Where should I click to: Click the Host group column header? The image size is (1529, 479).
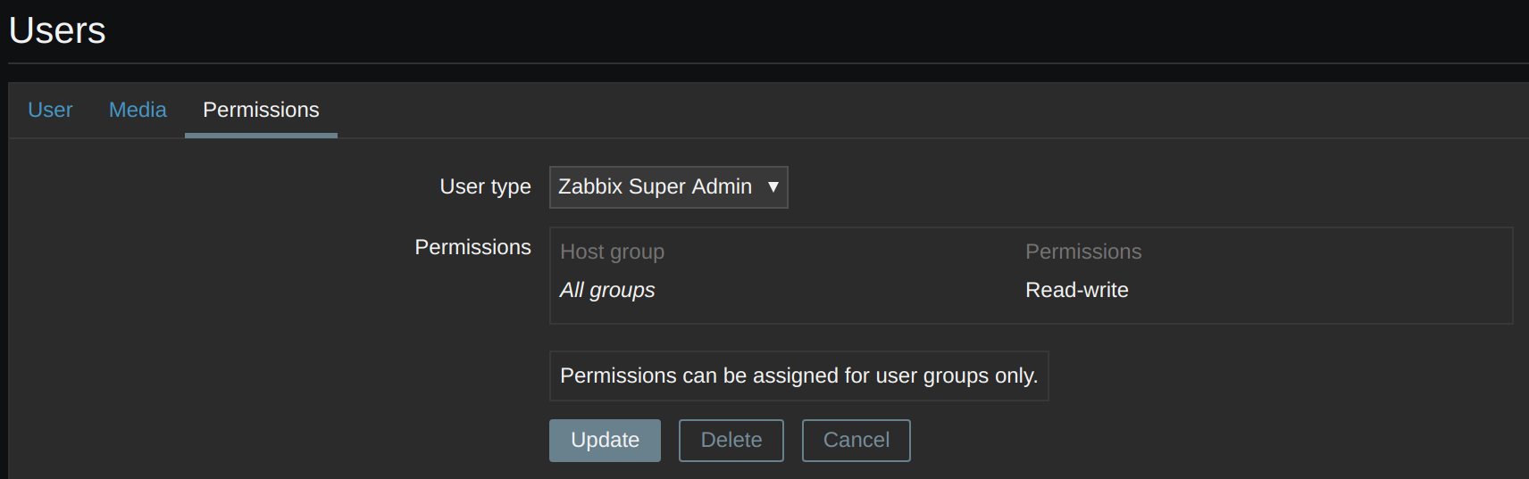[612, 252]
